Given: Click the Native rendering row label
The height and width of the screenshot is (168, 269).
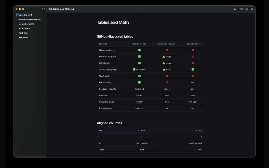Looking at the screenshot, I should tap(106, 50).
